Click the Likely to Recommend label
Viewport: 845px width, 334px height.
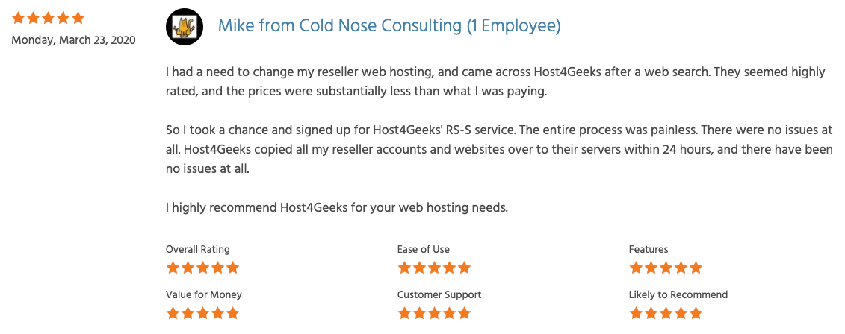pyautogui.click(x=678, y=294)
